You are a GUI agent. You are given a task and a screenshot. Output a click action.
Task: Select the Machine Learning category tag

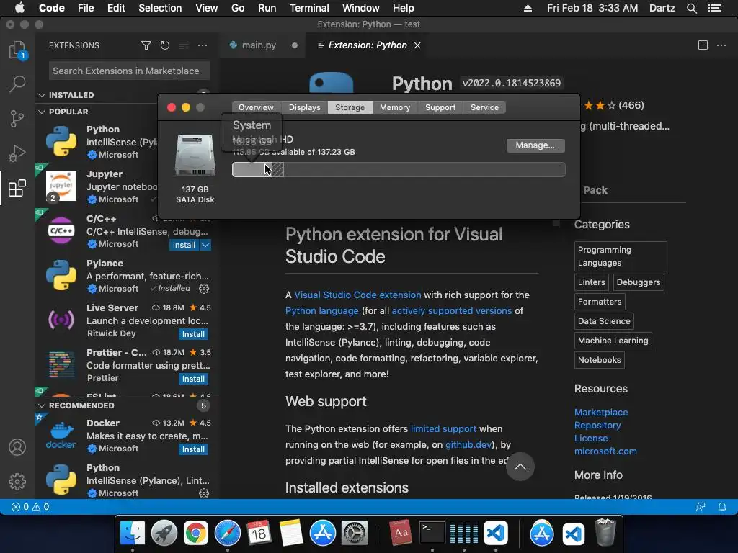coord(613,341)
